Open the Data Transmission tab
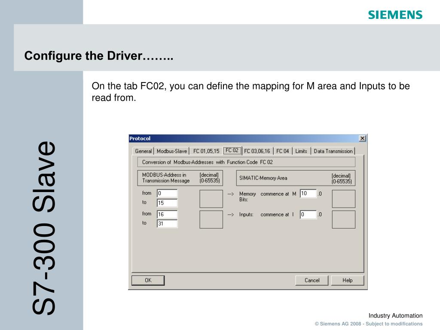The height and width of the screenshot is (330, 440). [333, 151]
